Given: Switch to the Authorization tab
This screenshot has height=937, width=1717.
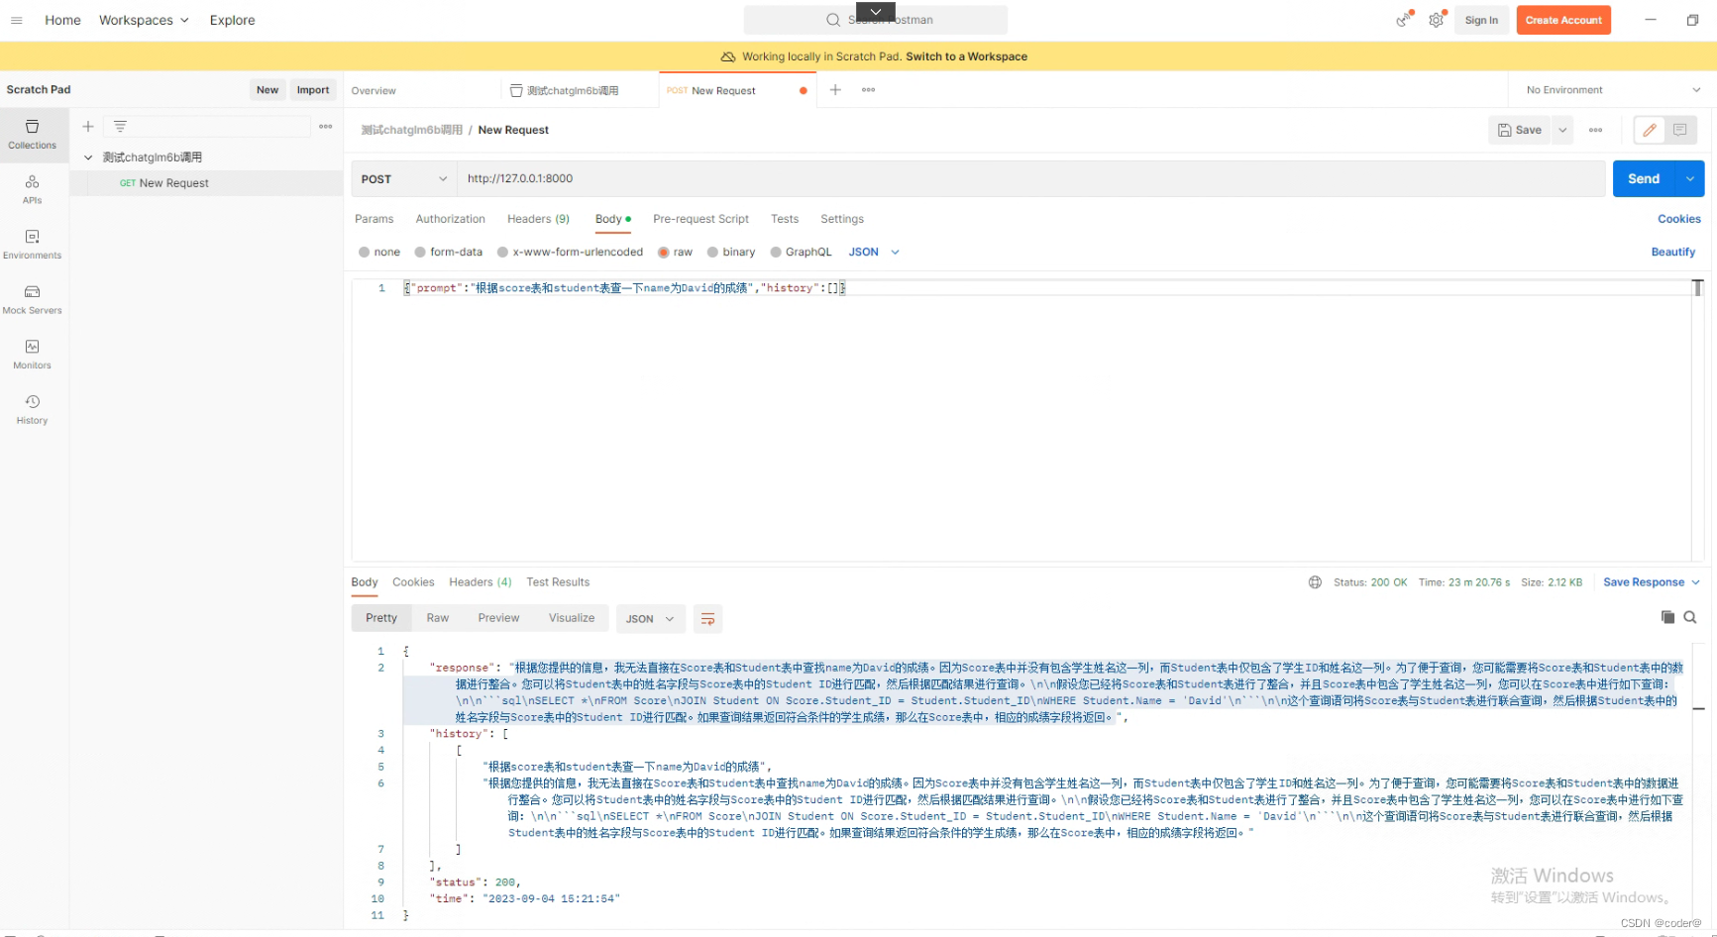Looking at the screenshot, I should coord(451,219).
